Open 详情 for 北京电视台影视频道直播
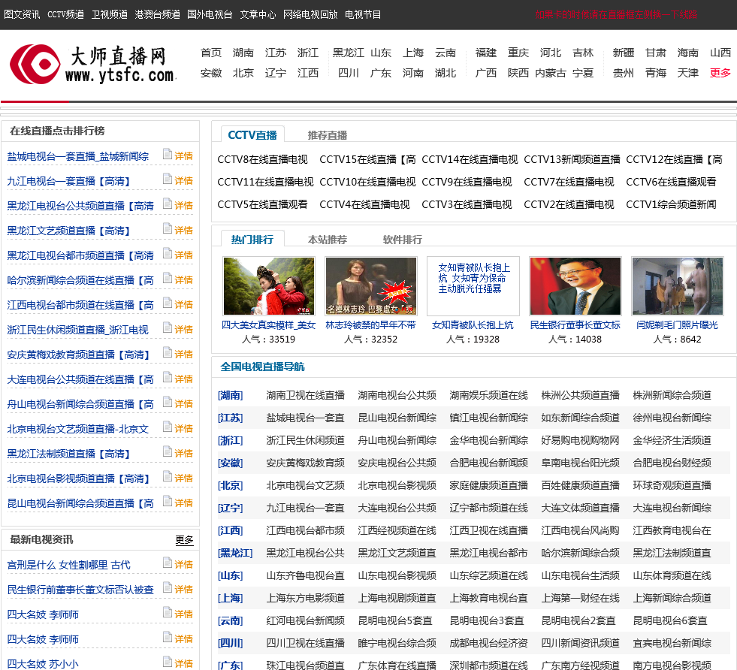This screenshot has height=670, width=737. click(184, 478)
